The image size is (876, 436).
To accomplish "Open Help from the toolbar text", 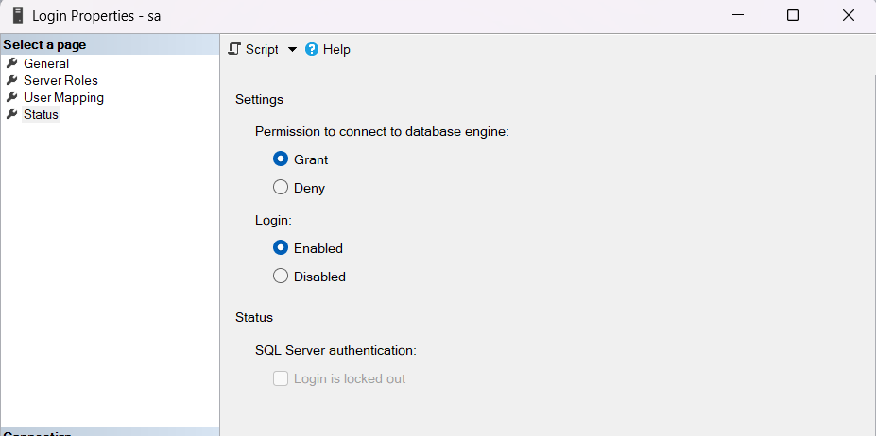I will coord(336,49).
